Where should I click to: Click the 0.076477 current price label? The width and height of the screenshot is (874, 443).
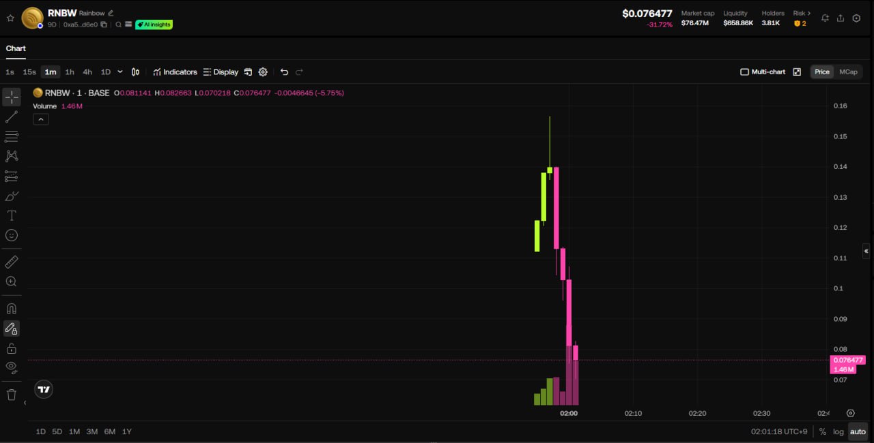pyautogui.click(x=847, y=360)
